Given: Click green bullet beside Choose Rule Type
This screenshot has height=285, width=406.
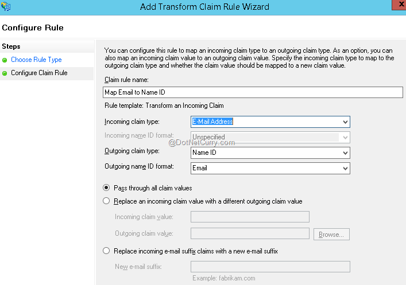Looking at the screenshot, I should (x=5, y=60).
